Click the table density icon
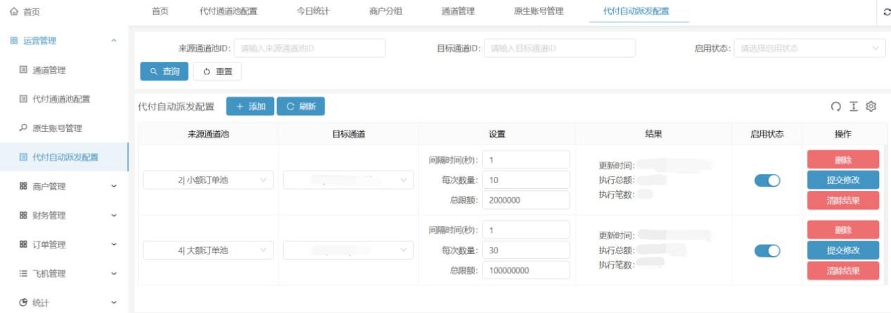Viewport: 891px width, 313px height. click(854, 107)
